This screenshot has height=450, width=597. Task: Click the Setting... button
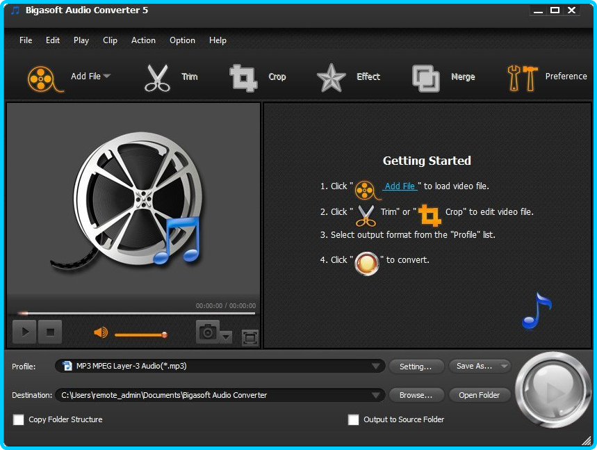point(416,366)
